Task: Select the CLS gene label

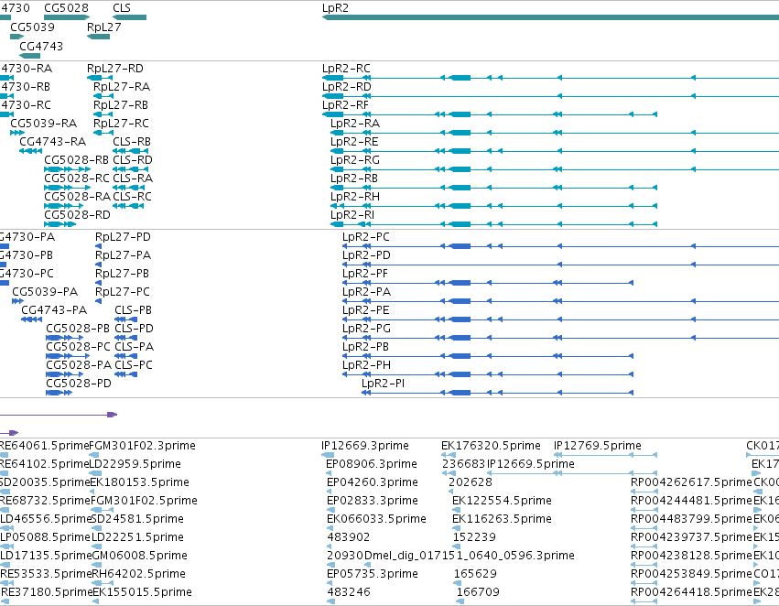Action: pos(122,8)
